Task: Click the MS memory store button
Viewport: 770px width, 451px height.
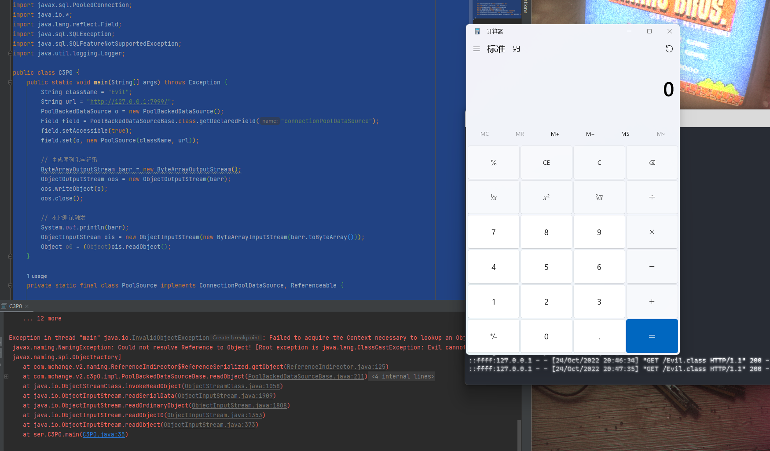Action: click(625, 134)
